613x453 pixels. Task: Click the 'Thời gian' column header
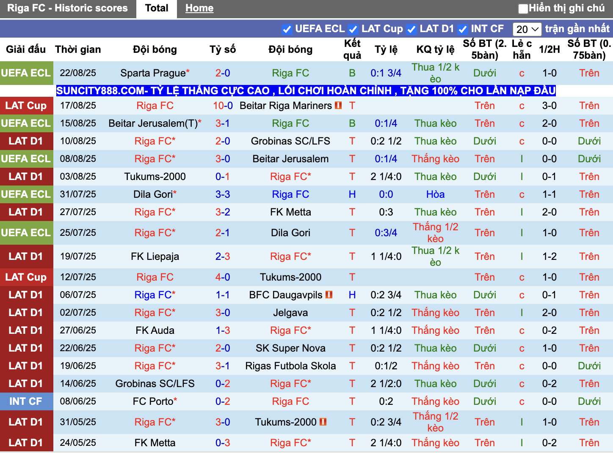click(78, 49)
